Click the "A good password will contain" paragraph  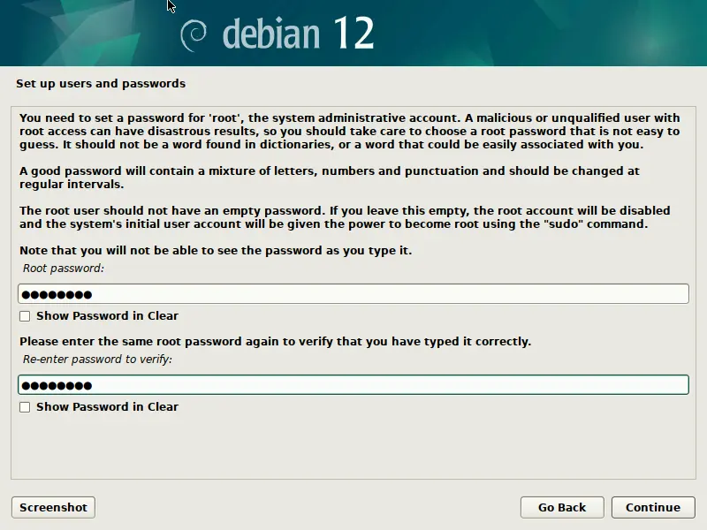point(329,178)
